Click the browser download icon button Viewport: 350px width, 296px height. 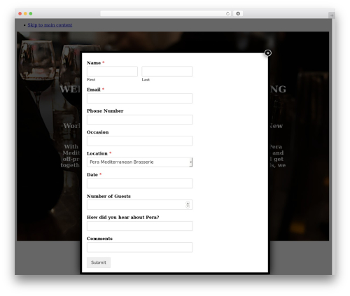238,13
